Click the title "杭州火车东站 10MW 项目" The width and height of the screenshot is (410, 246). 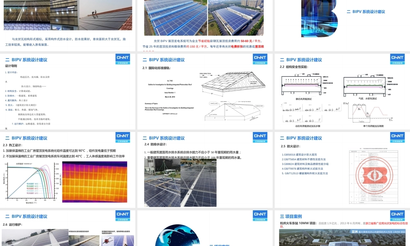298,223
